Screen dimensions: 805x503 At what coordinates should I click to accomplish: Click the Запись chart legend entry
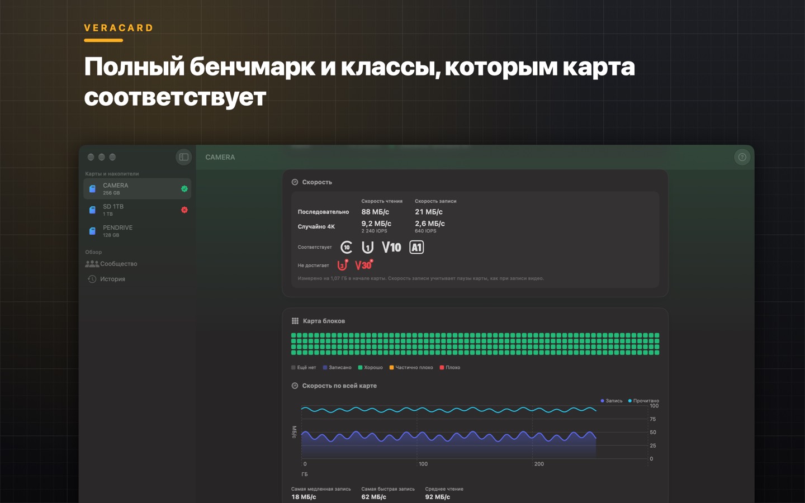pos(612,401)
